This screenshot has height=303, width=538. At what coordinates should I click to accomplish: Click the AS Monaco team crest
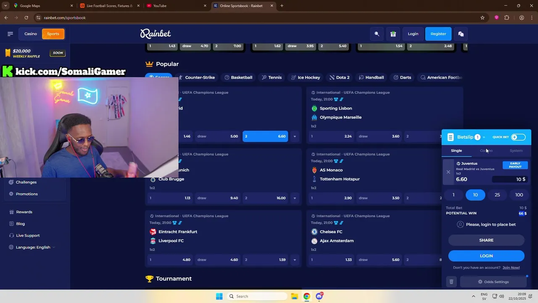tap(314, 170)
